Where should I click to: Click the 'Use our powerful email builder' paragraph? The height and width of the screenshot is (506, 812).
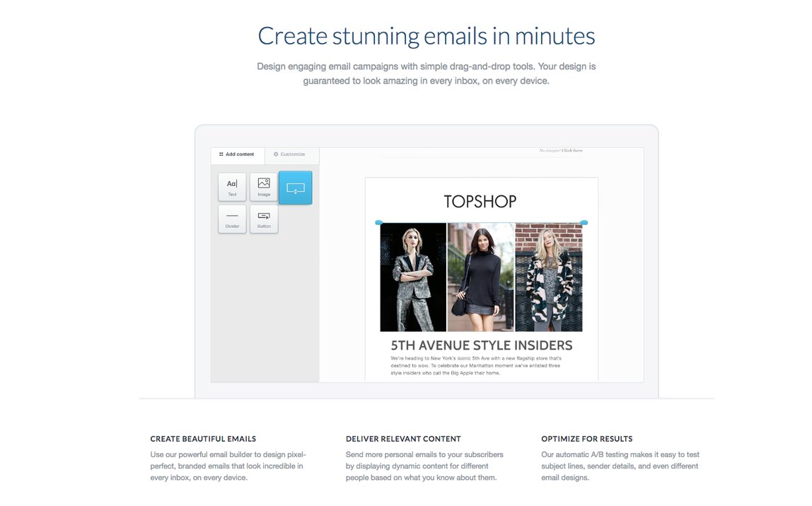coord(228,466)
